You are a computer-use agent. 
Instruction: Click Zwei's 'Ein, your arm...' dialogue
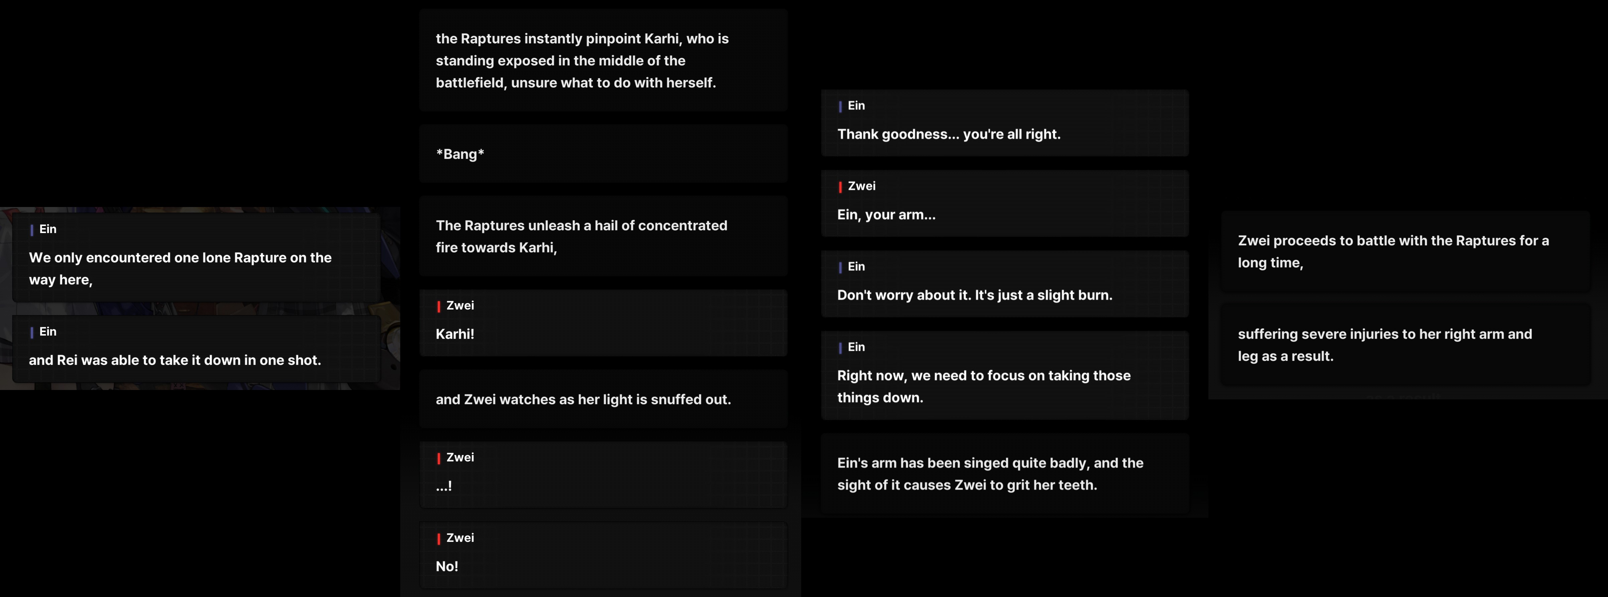coord(1005,203)
